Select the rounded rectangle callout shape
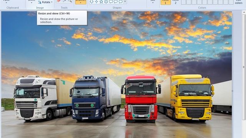This screenshot has height=138, width=246. coord(111,2)
